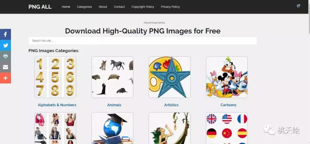The width and height of the screenshot is (310, 144).
Task: Click the PNG ALL site logo
Action: [40, 7]
